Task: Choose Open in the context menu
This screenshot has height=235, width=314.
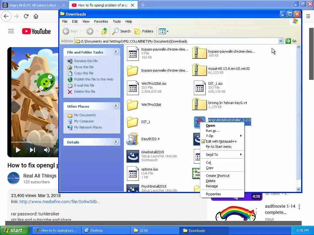Action: click(x=222, y=125)
